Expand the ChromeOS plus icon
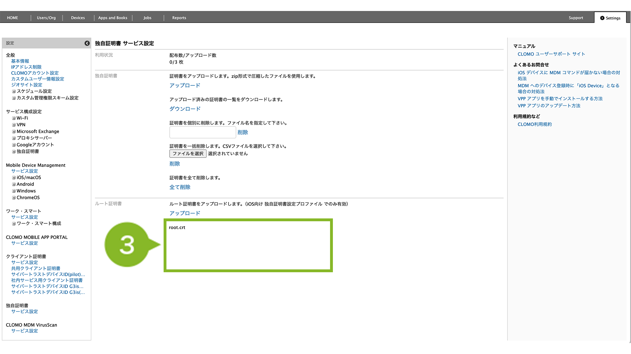 pyautogui.click(x=14, y=198)
